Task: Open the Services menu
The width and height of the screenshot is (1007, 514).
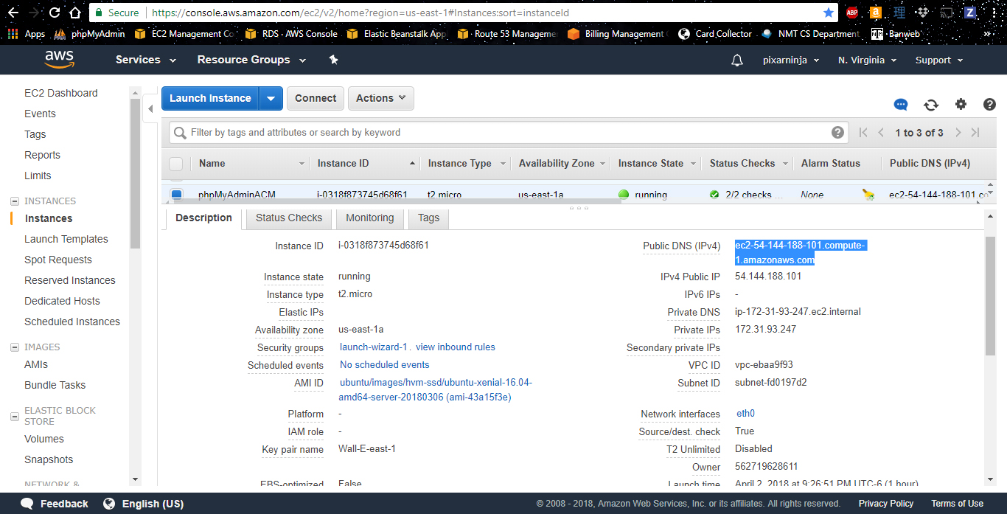Action: coord(146,60)
